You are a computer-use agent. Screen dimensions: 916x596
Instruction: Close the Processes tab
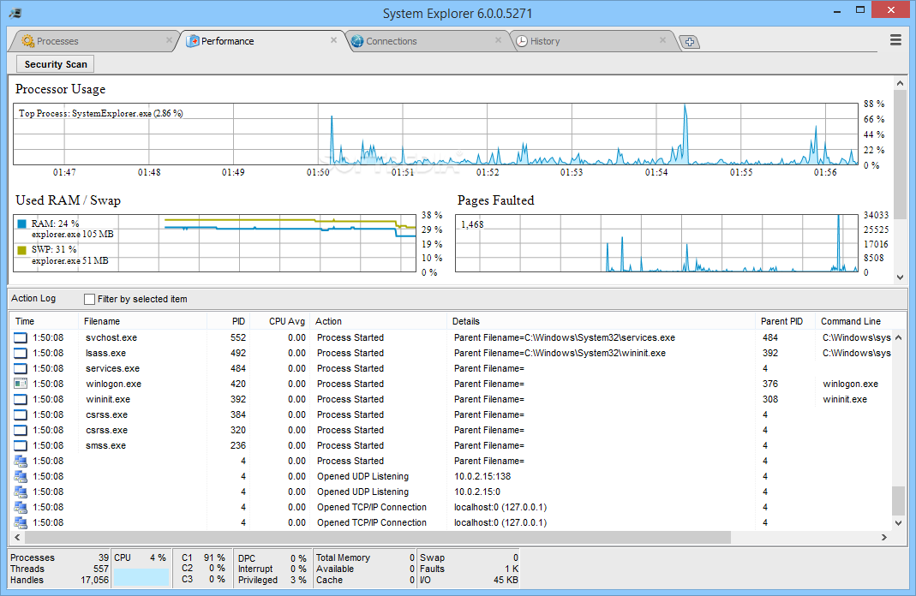(x=169, y=39)
